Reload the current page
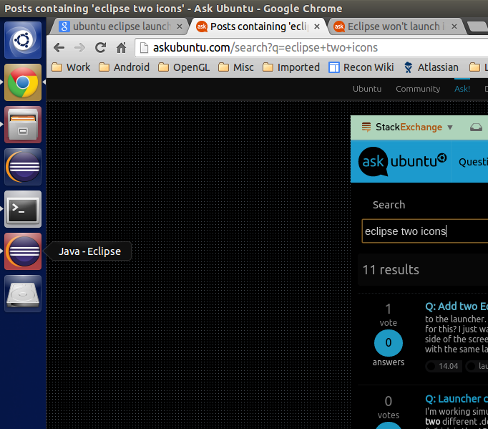Viewport: 488px width, 429px height. pos(100,48)
